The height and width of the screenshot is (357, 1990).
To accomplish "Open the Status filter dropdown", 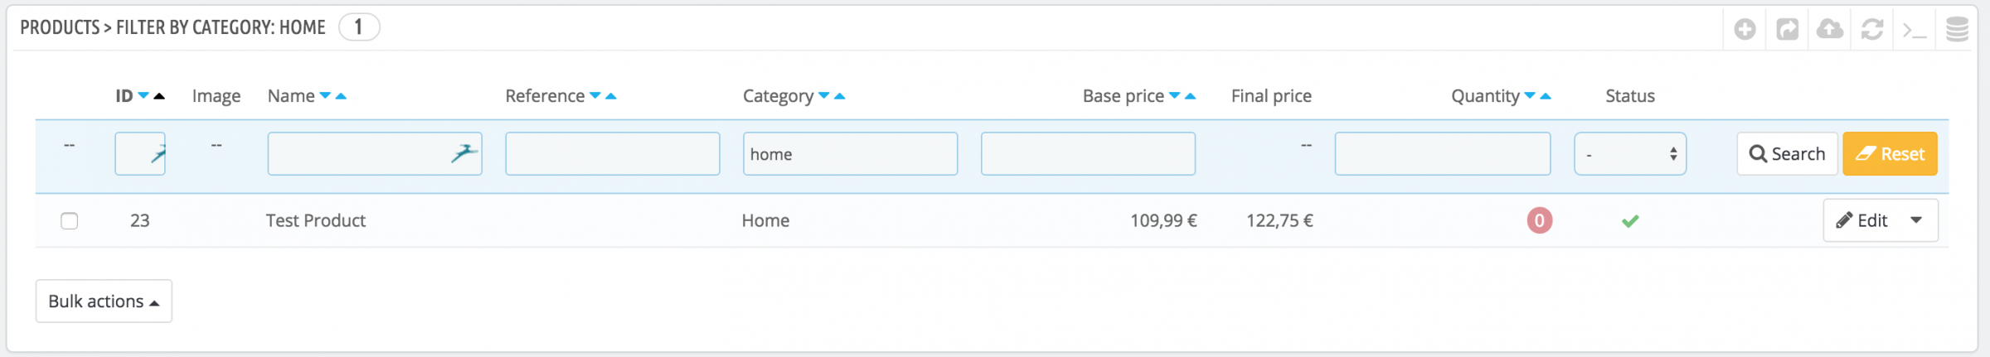I will point(1630,154).
